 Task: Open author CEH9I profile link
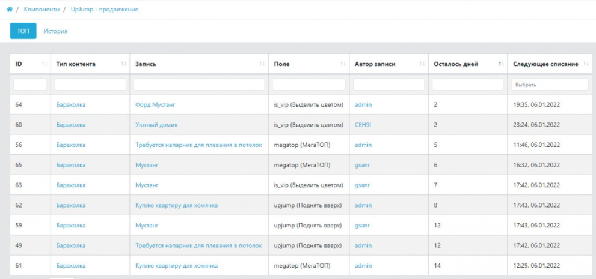363,125
